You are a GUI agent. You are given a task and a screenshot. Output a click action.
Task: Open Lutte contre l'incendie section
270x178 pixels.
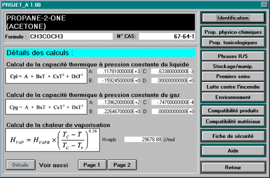click(233, 87)
